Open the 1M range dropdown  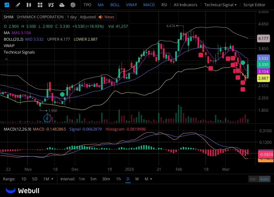point(48,179)
